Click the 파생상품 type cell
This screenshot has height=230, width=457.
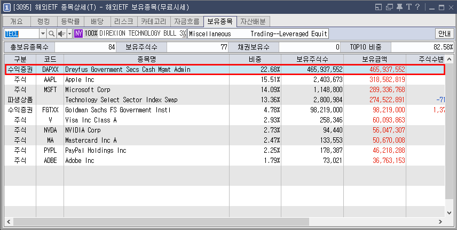[x=20, y=100]
